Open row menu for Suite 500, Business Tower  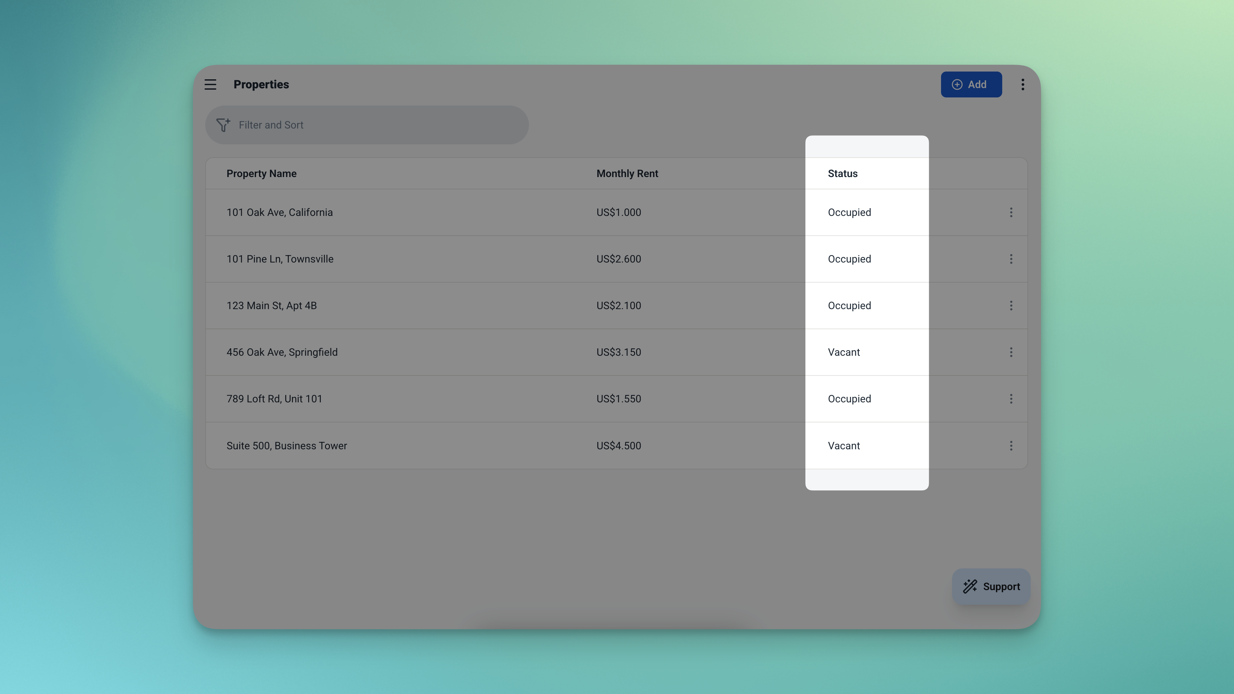click(1011, 445)
